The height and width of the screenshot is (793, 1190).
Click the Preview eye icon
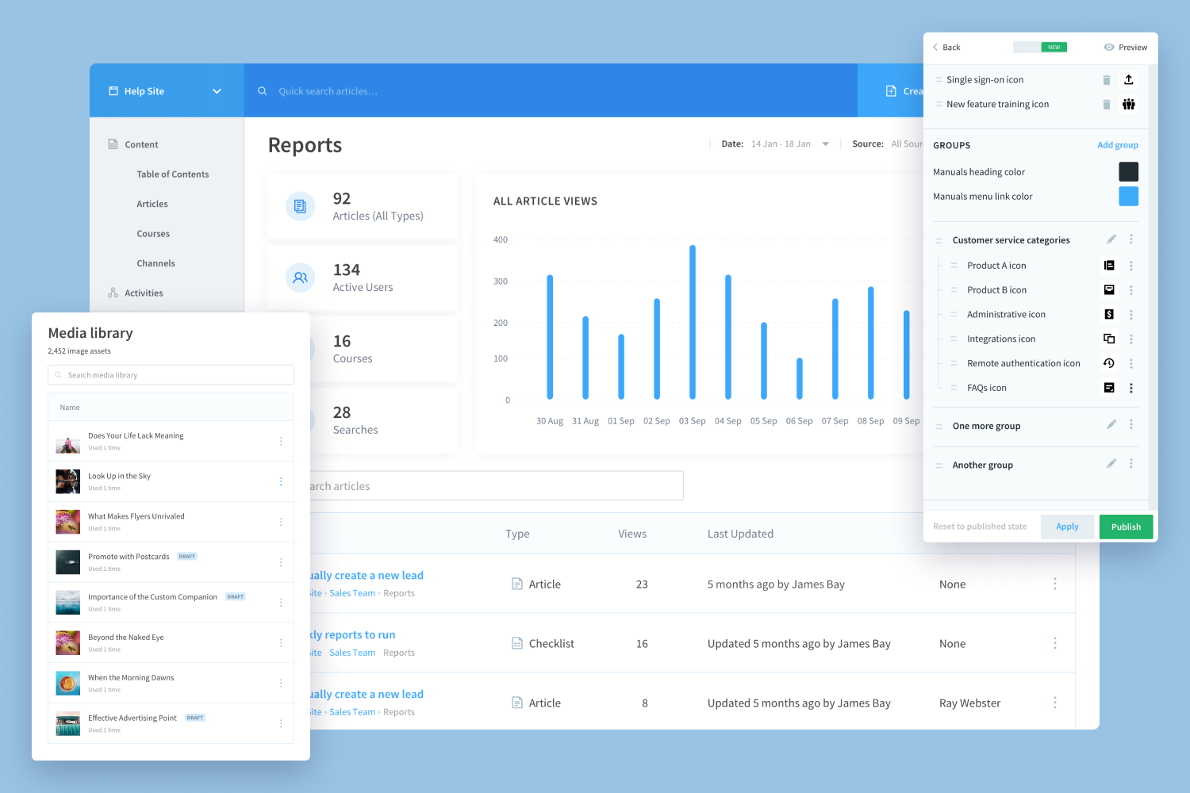pyautogui.click(x=1109, y=47)
